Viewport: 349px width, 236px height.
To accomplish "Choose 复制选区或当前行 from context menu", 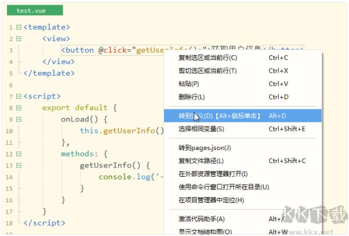I will (208, 58).
